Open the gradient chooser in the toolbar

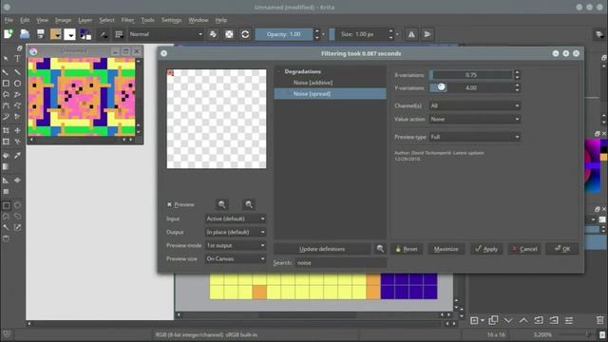click(55, 34)
